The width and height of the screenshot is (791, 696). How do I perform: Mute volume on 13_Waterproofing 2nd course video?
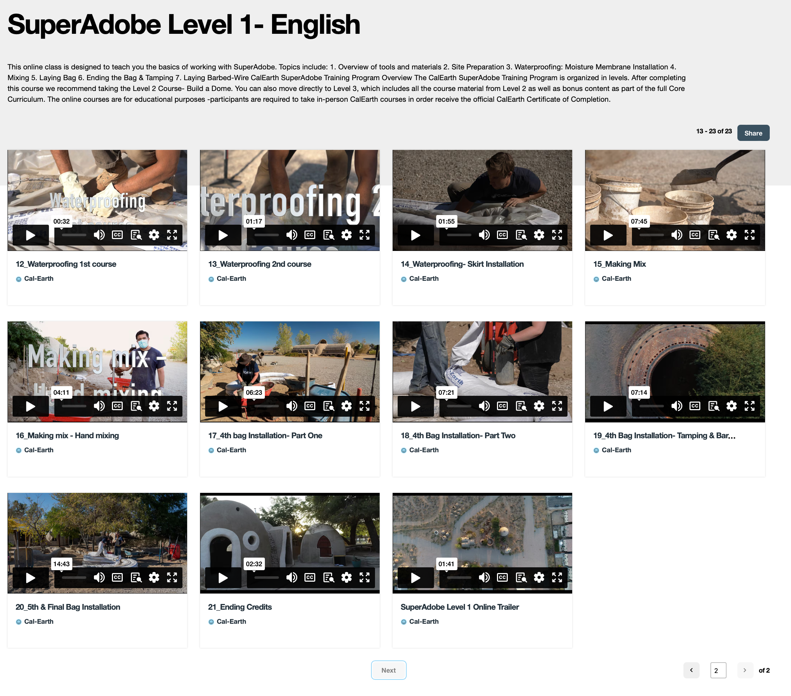pyautogui.click(x=291, y=235)
